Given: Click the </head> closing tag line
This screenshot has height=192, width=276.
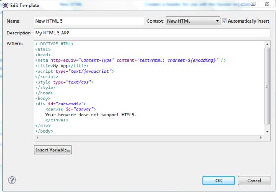Looking at the screenshot, I should pos(44,93).
